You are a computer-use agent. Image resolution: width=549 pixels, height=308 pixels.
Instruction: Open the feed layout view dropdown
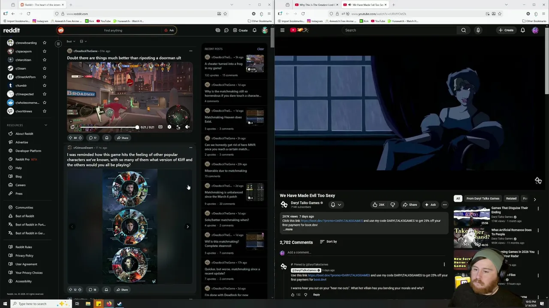click(83, 41)
